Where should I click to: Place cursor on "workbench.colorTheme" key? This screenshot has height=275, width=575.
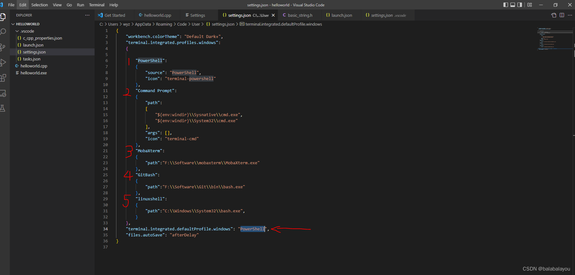(x=152, y=36)
